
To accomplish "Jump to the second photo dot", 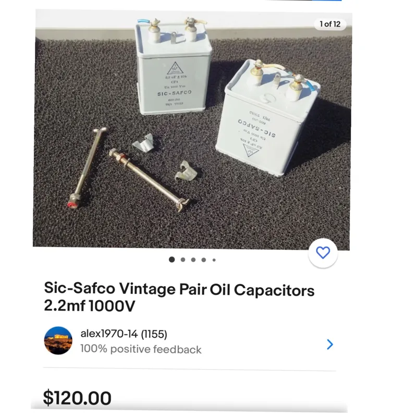I will (183, 260).
